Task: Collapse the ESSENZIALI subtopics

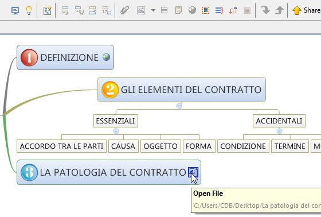Action: coord(116,131)
